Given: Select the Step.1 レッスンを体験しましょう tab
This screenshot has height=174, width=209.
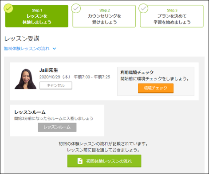Looking at the screenshot, I should (x=37, y=16).
